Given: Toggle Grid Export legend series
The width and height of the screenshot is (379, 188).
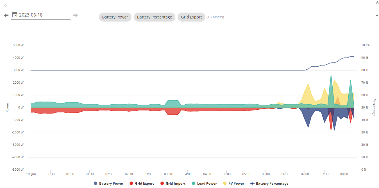Looking at the screenshot, I should click(142, 184).
